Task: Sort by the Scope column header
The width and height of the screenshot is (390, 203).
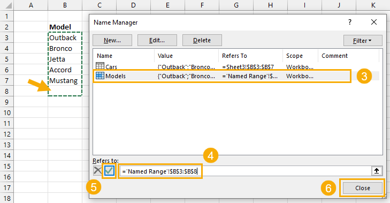Action: point(301,56)
